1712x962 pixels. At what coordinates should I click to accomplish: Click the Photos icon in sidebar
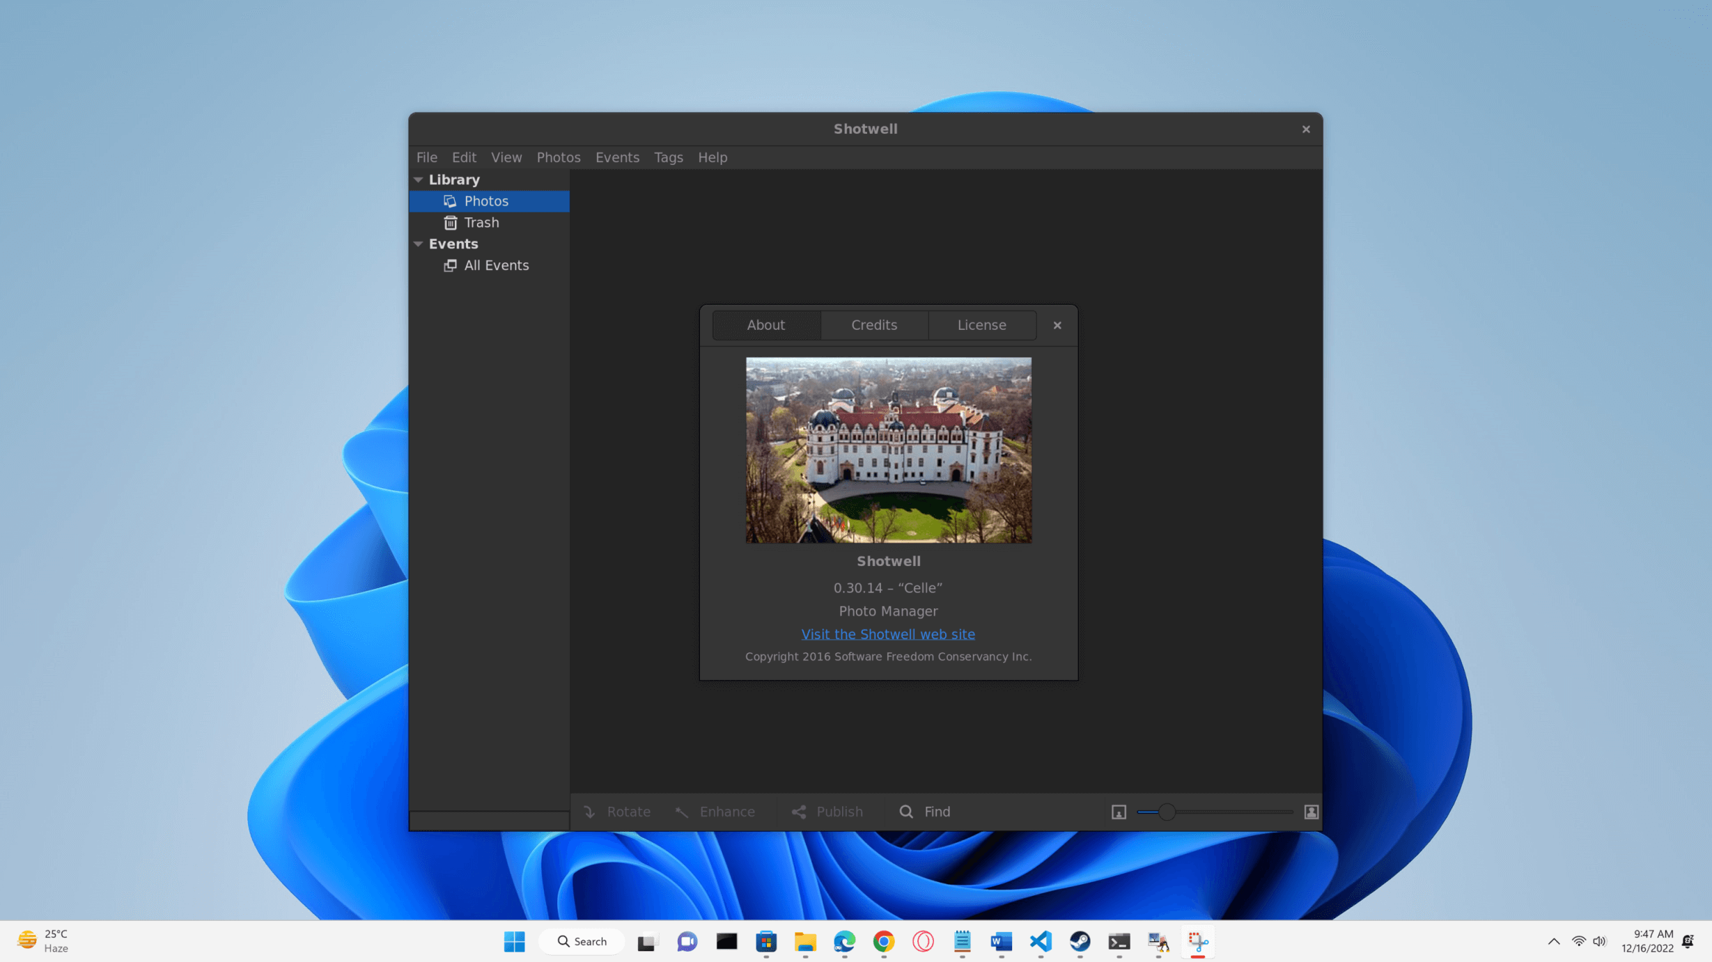pos(450,201)
